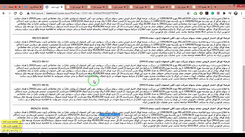
Task: Switch to the محود911 tab
Action: [201, 7]
